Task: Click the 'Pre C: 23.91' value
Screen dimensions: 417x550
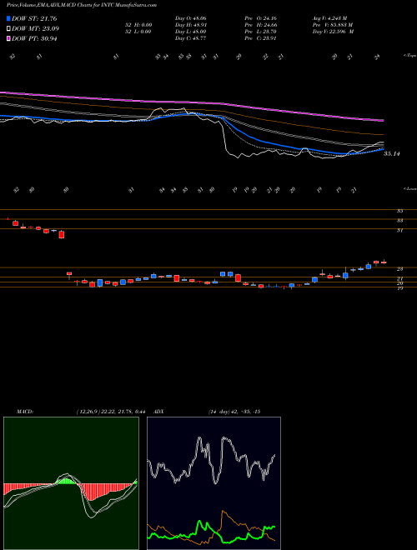Action: pos(262,38)
